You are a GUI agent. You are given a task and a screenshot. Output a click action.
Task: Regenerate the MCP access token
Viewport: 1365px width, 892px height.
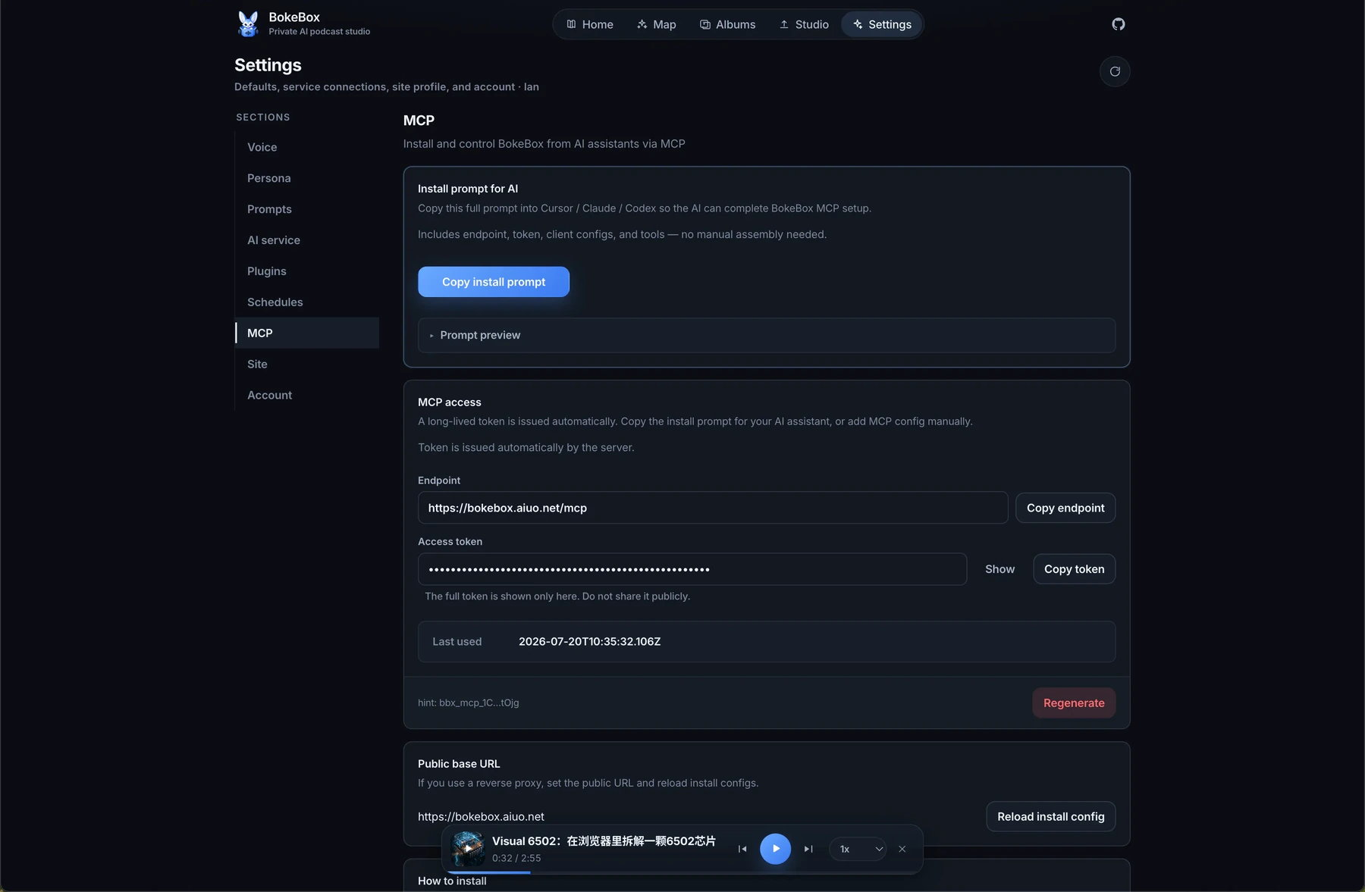click(x=1074, y=703)
